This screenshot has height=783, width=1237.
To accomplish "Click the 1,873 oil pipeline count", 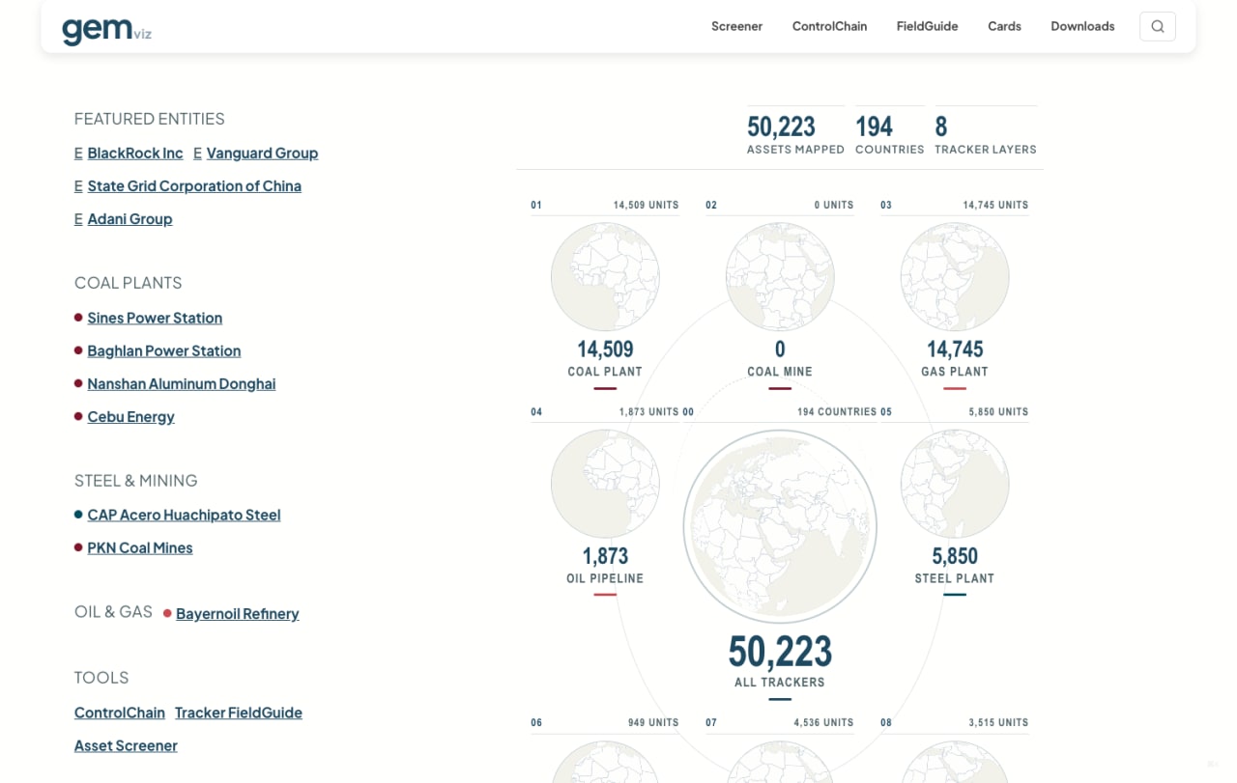I will click(x=605, y=556).
